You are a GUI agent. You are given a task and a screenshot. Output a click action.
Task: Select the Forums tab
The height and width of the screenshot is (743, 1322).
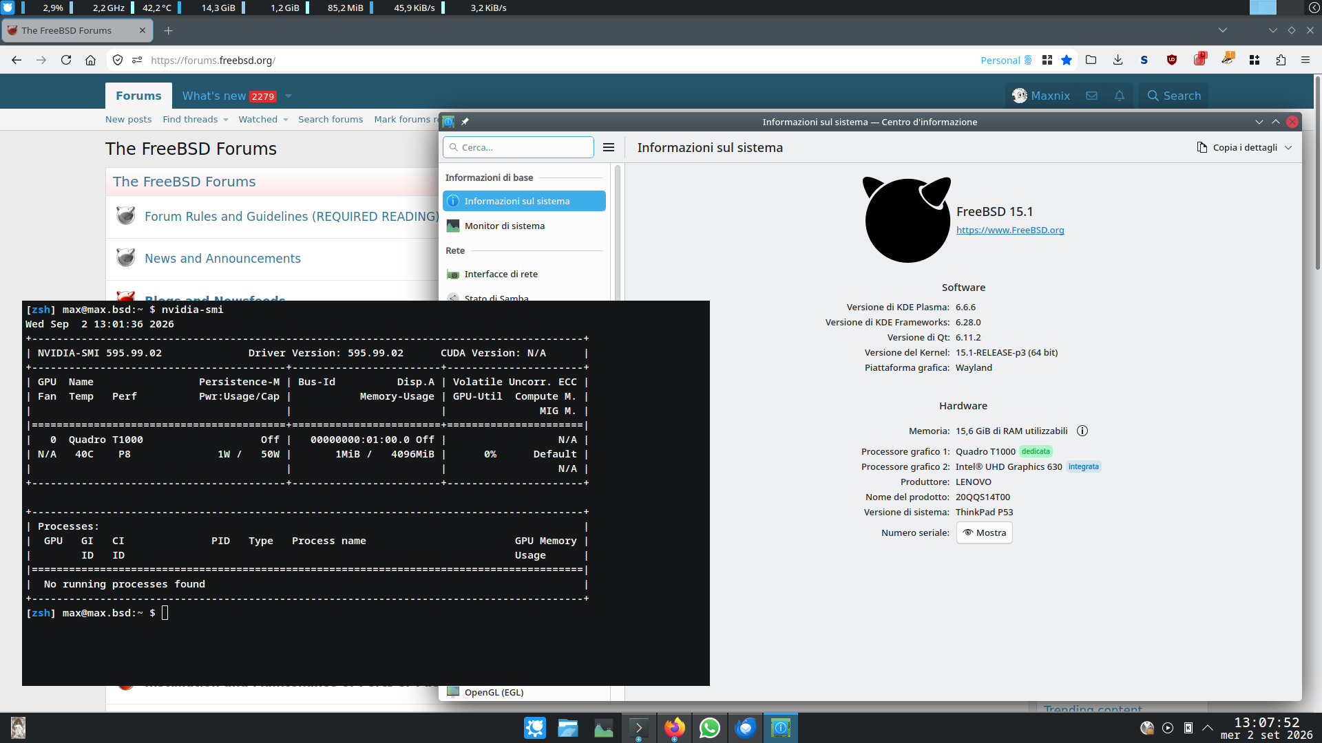coord(138,96)
